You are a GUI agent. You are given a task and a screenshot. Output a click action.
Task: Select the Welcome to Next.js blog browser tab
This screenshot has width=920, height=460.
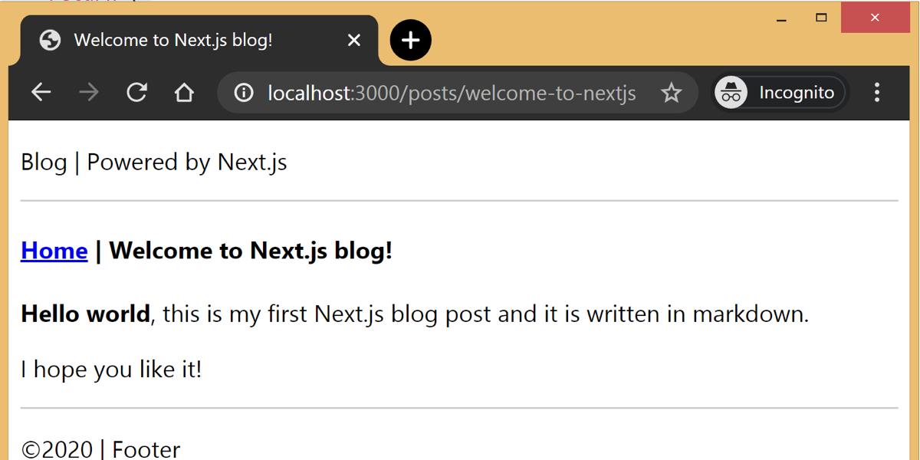172,40
